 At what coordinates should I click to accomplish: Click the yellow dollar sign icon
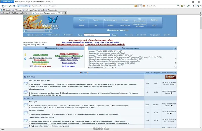click(25, 55)
